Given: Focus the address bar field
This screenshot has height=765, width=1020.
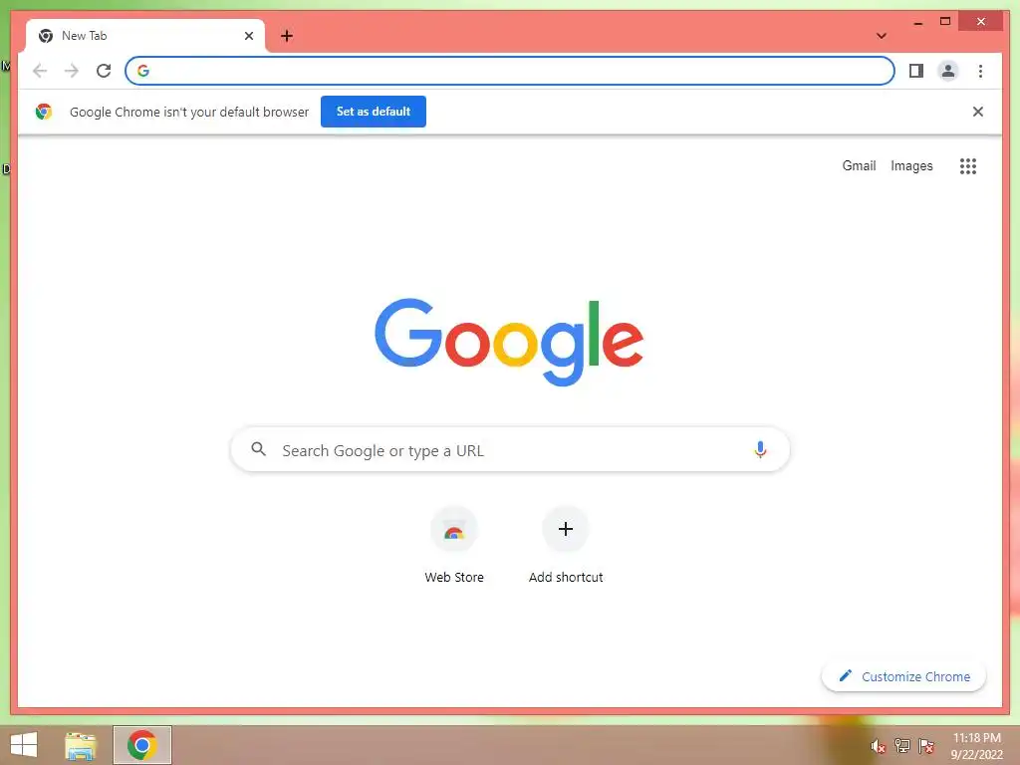Looking at the screenshot, I should point(509,71).
